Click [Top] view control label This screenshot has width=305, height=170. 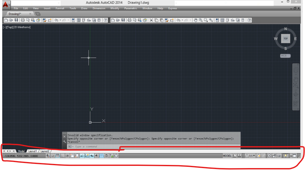10,27
